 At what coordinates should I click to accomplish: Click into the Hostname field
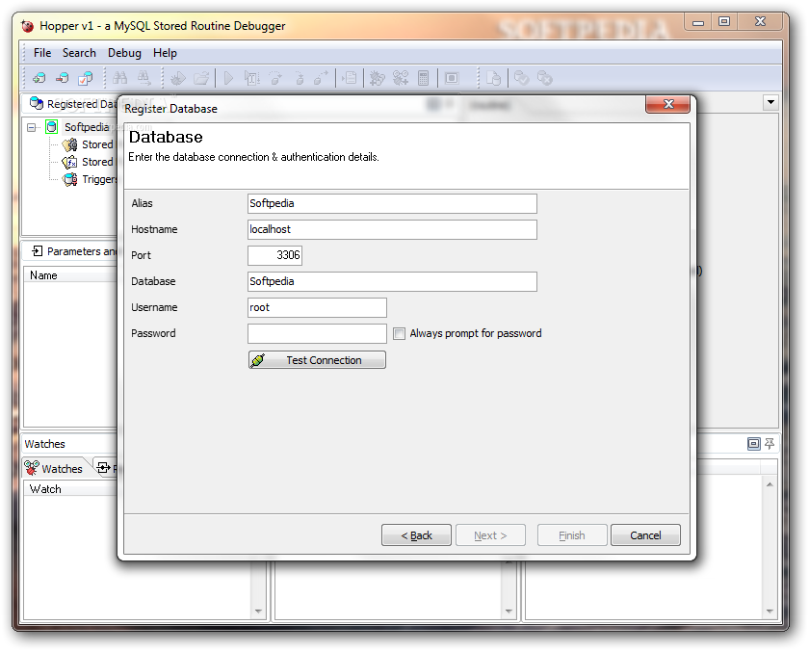click(392, 229)
